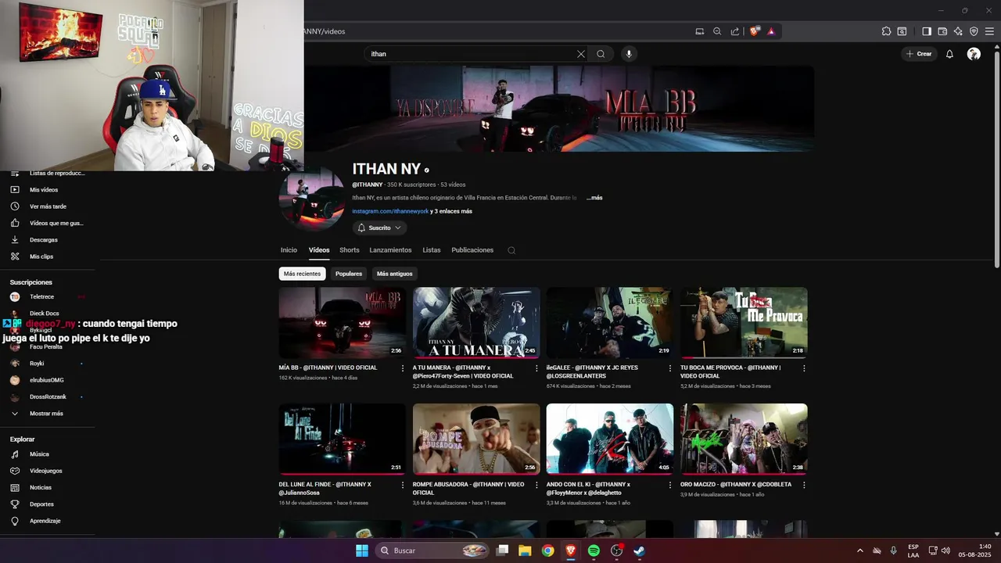Viewport: 1001px width, 563px height.
Task: Show hidden system tray icons chevron
Action: pos(860,550)
